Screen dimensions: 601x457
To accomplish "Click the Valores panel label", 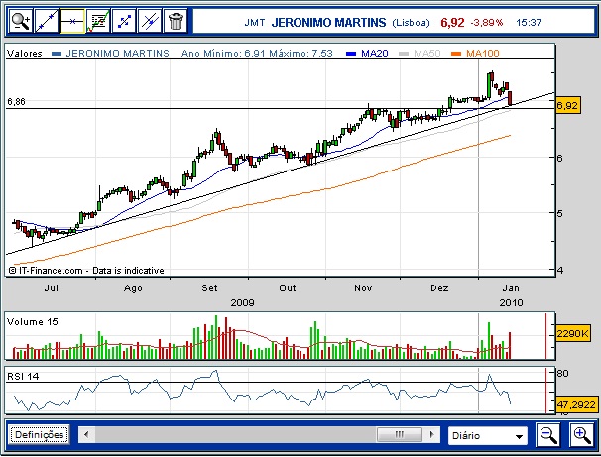I will click(x=25, y=53).
